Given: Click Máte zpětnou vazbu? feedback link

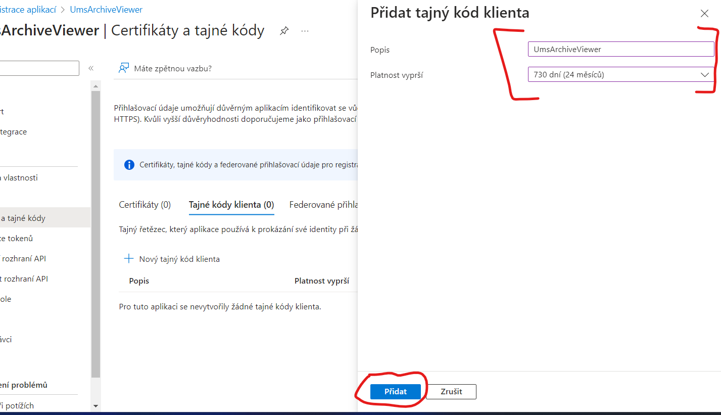Looking at the screenshot, I should pyautogui.click(x=173, y=68).
